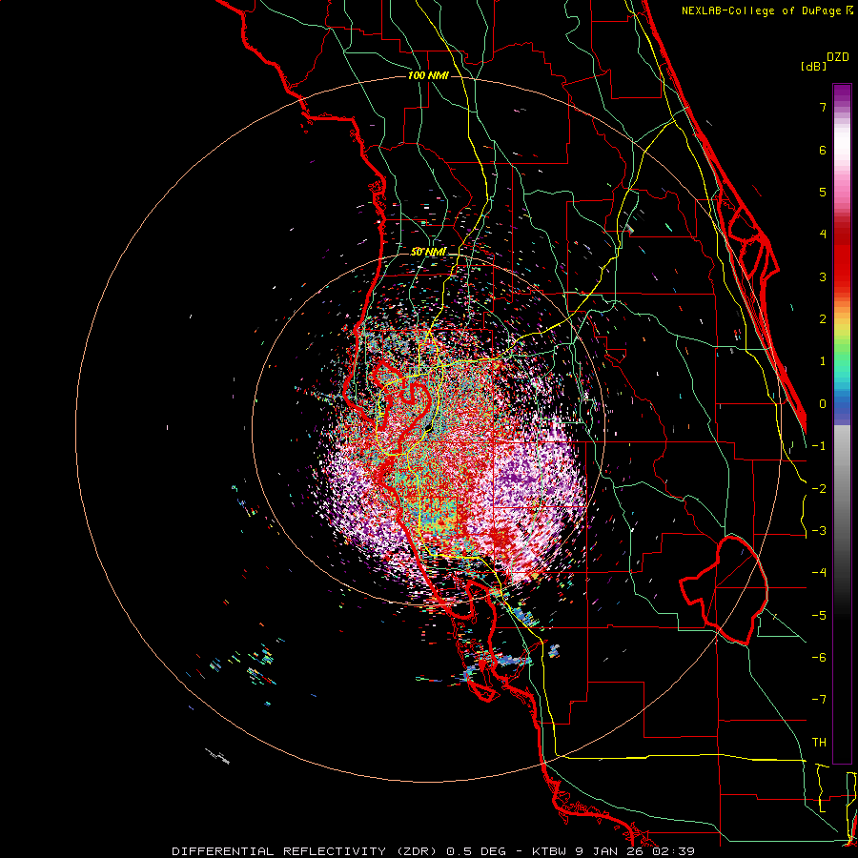Click the -6 value on the color scale

click(819, 658)
